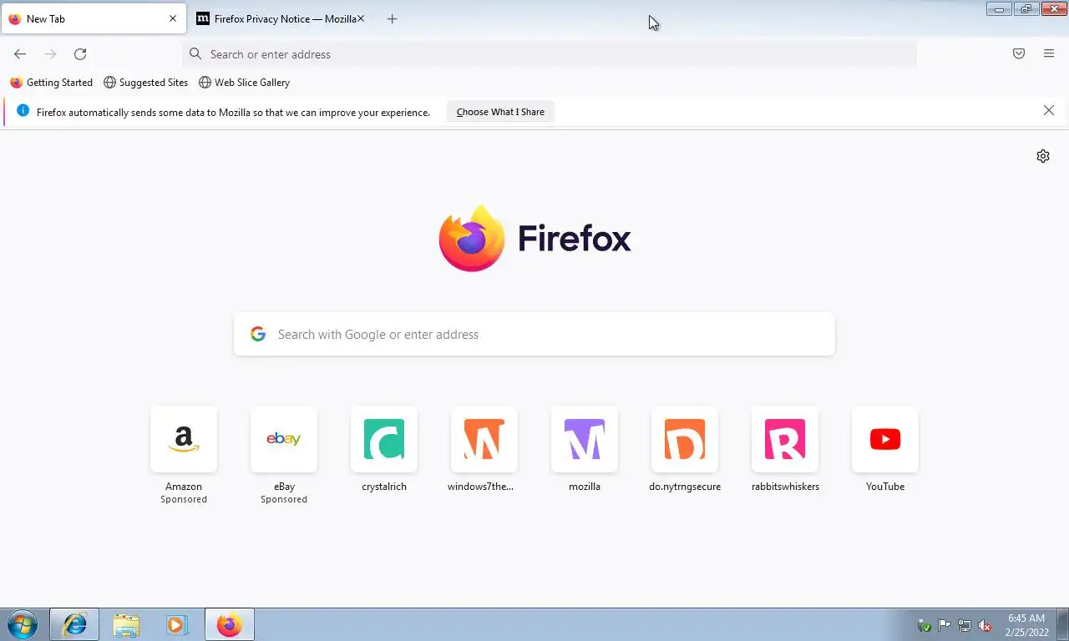Viewport: 1069px width, 641px height.
Task: Click the Firefox taskbar button
Action: 229,624
